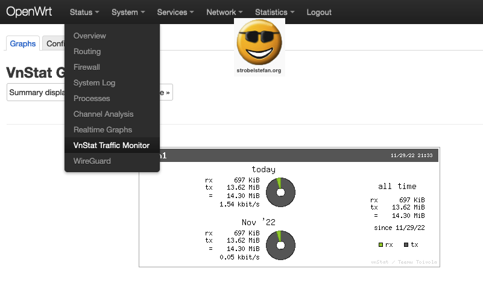Click the Logout link
The image size is (483, 295).
pyautogui.click(x=319, y=12)
